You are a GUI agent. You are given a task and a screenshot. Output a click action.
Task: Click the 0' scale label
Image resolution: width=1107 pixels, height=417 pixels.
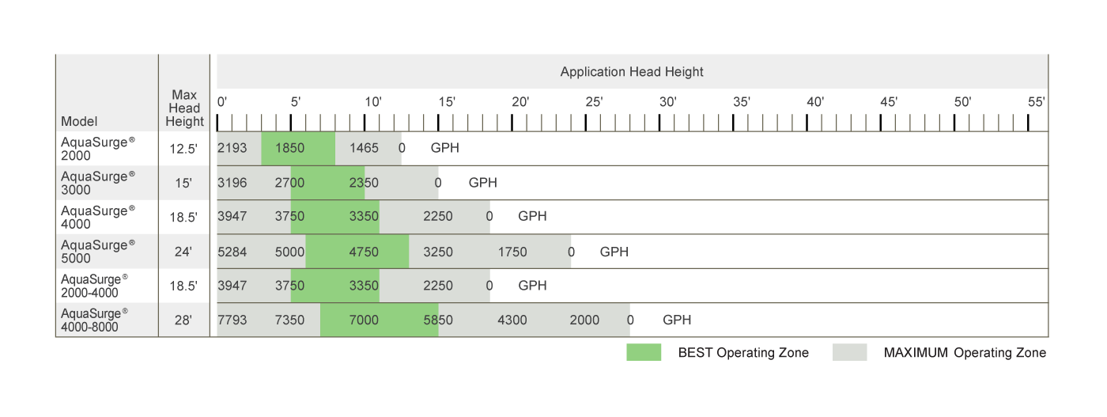[x=223, y=102]
